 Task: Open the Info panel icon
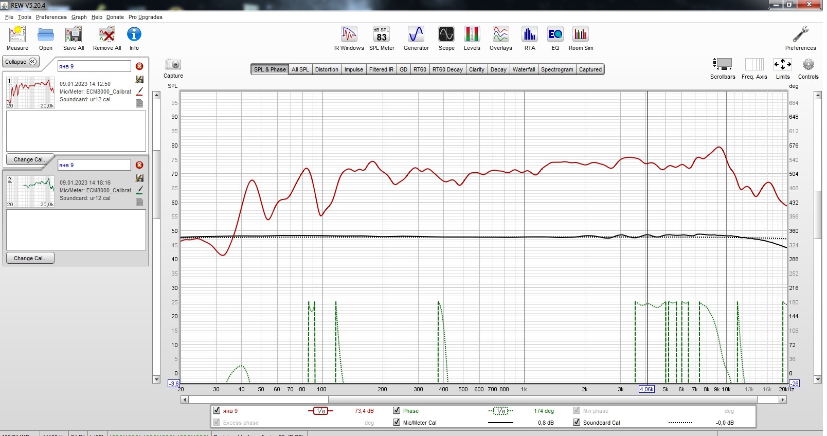[x=134, y=34]
